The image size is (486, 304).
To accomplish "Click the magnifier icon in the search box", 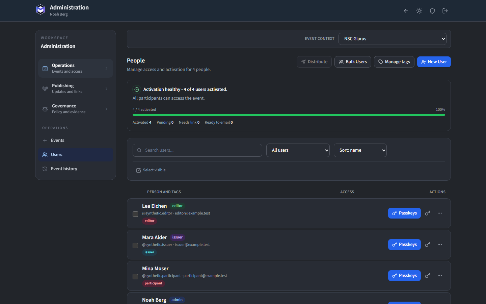I will pyautogui.click(x=139, y=150).
